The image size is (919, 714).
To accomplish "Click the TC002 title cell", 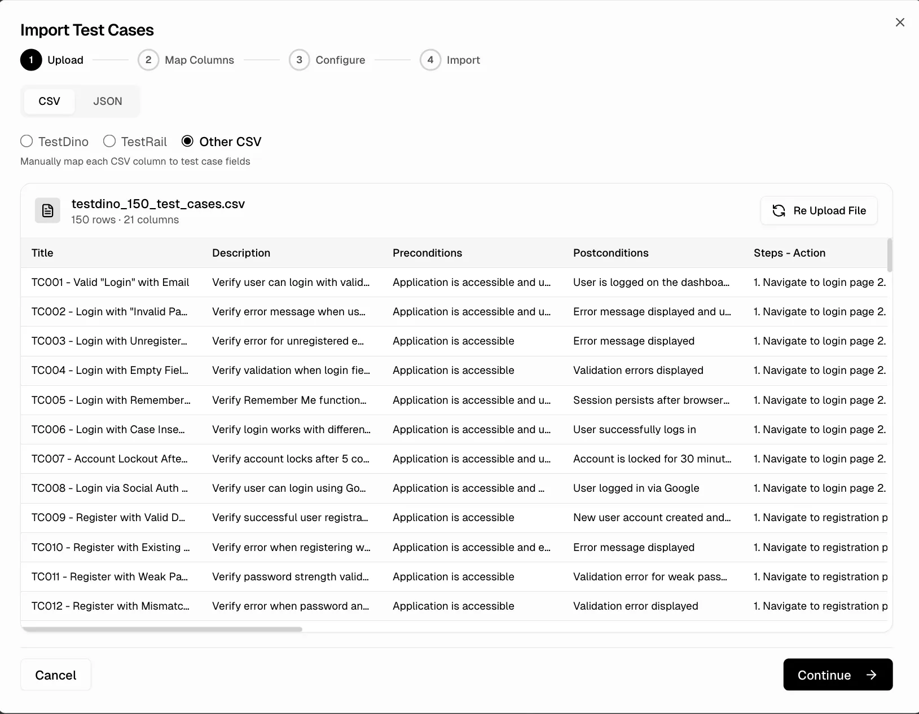I will click(109, 311).
